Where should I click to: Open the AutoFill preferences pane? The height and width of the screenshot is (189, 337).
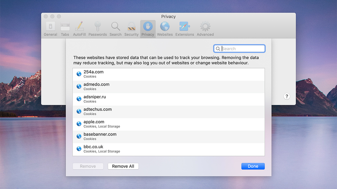79,29
